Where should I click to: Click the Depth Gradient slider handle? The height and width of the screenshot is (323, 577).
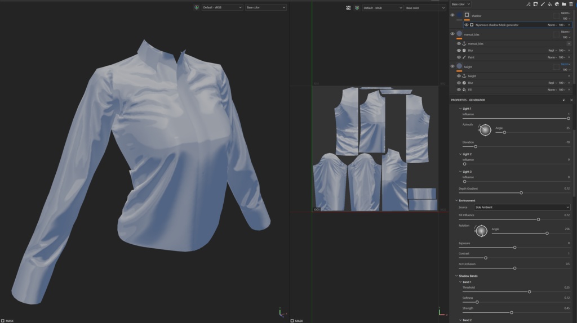click(x=521, y=192)
